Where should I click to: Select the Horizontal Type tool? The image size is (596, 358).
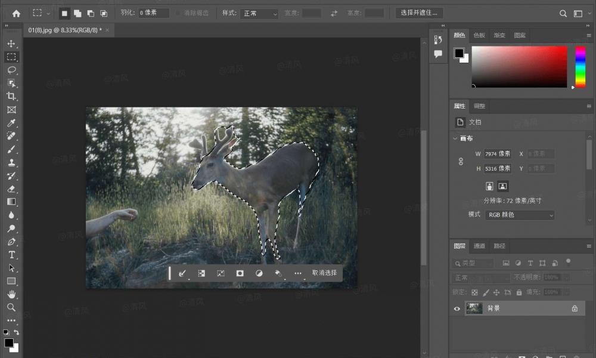click(x=11, y=255)
